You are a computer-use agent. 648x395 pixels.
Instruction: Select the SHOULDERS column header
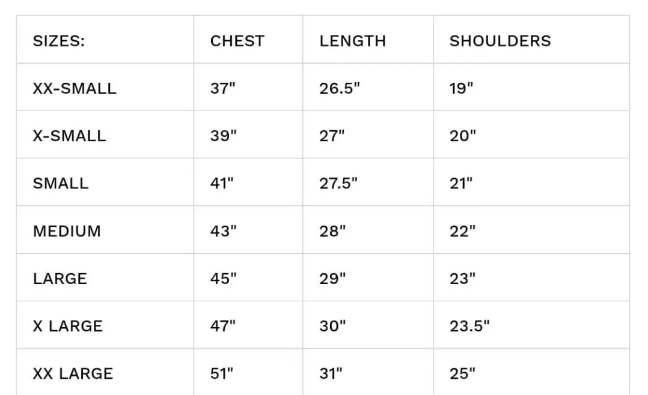tap(500, 41)
